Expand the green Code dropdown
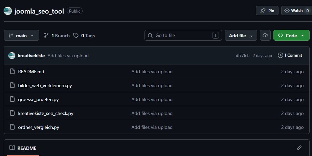The image size is (312, 156). coord(291,36)
